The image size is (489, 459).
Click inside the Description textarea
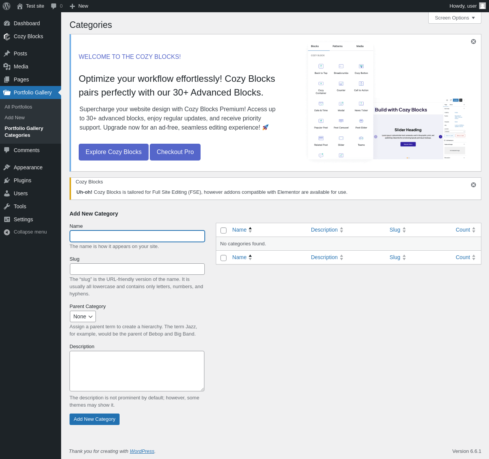pyautogui.click(x=137, y=371)
